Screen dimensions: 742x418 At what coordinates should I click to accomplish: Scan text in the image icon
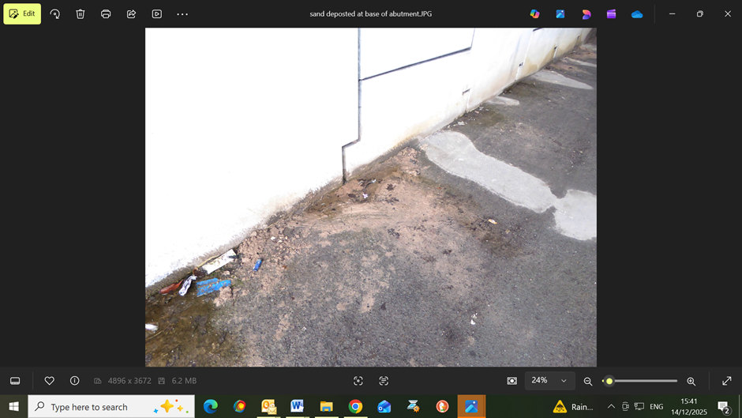coord(384,381)
